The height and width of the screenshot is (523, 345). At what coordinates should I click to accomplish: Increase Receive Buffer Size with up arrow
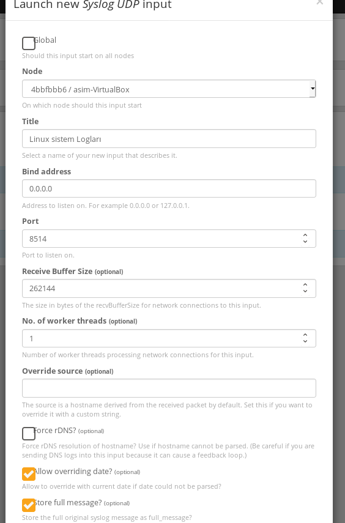point(305,285)
